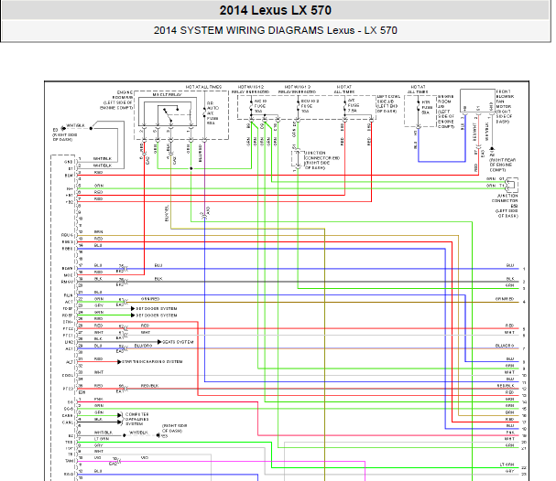Select the RED/BLK label after the EA1 connector
Viewport: 556px width, 481px height.
click(x=149, y=386)
